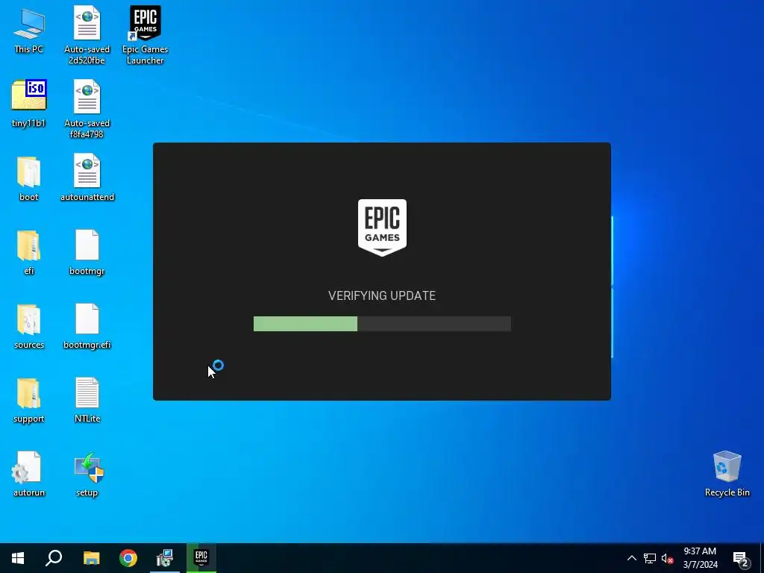This screenshot has height=573, width=764.
Task: Focus the Epic Games taskbar button
Action: (x=201, y=558)
